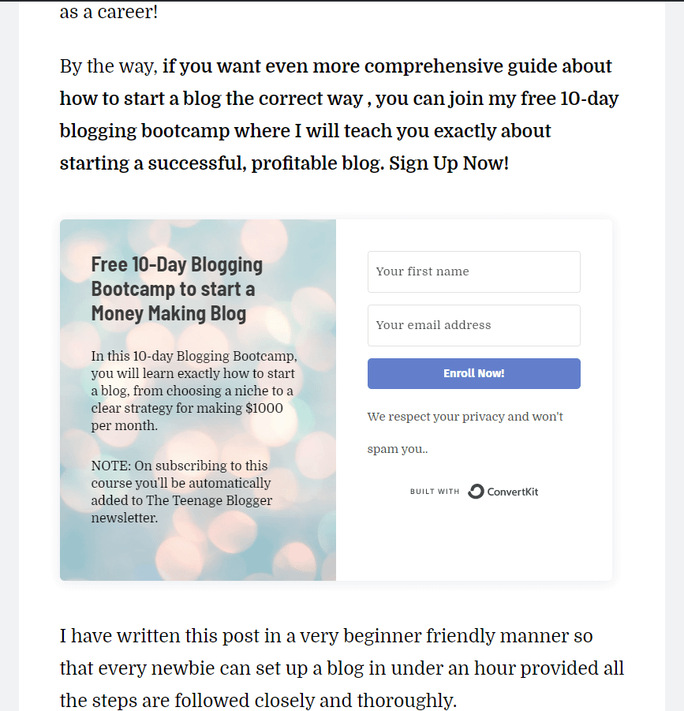This screenshot has height=711, width=684.
Task: Click the 'I have written this post' paragraph
Action: point(342,668)
